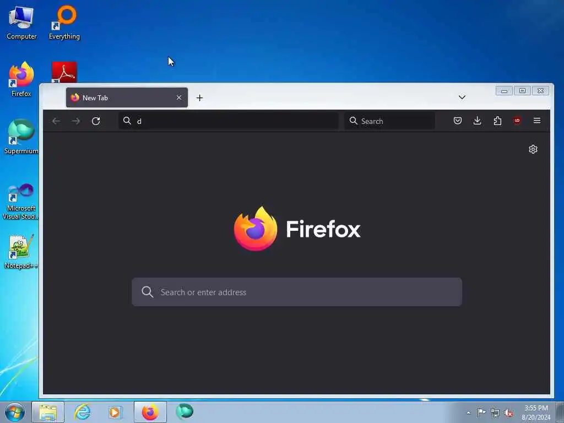The height and width of the screenshot is (423, 564).
Task: Open the New Tab personalize gear
Action: coord(533,149)
